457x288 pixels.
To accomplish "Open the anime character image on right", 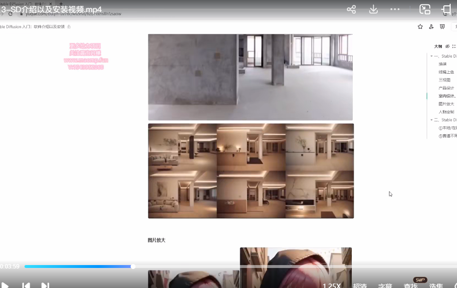I will [x=296, y=267].
